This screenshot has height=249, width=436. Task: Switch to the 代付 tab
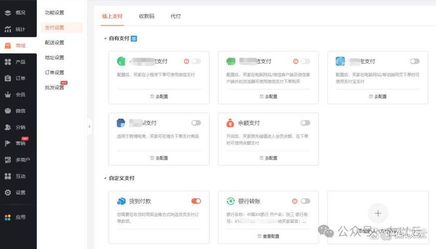[x=176, y=16]
